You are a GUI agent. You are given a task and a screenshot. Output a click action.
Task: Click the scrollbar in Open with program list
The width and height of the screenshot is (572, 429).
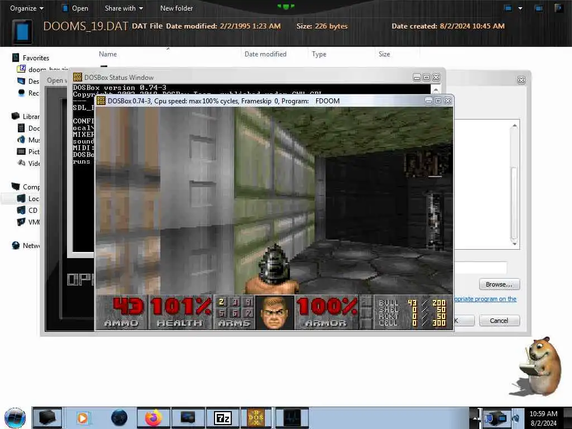click(514, 202)
